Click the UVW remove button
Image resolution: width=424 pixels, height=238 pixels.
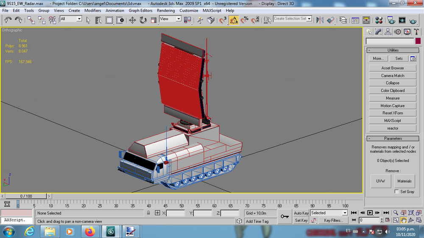click(380, 181)
